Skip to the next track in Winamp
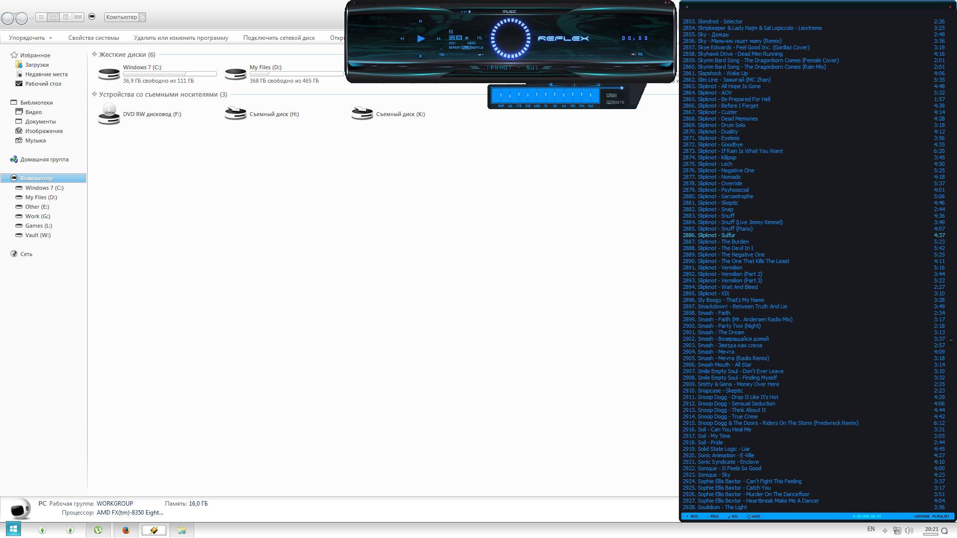This screenshot has width=957, height=538. point(439,38)
